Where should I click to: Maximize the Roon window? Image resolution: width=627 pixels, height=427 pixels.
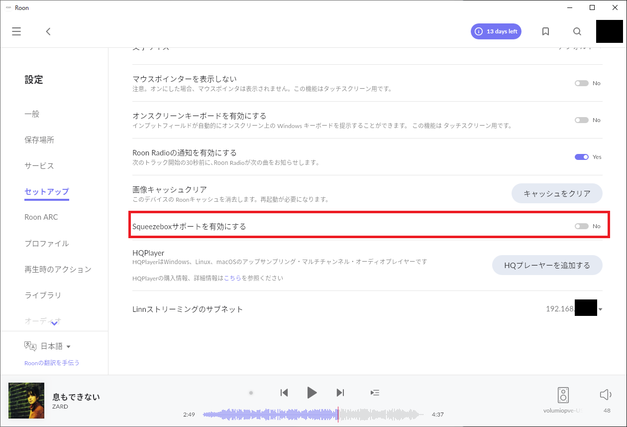pos(592,7)
